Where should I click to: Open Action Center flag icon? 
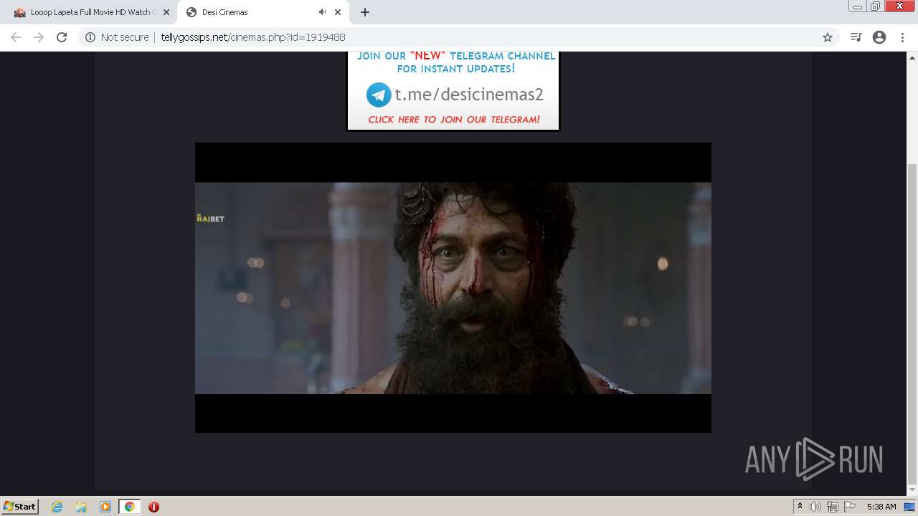(850, 507)
